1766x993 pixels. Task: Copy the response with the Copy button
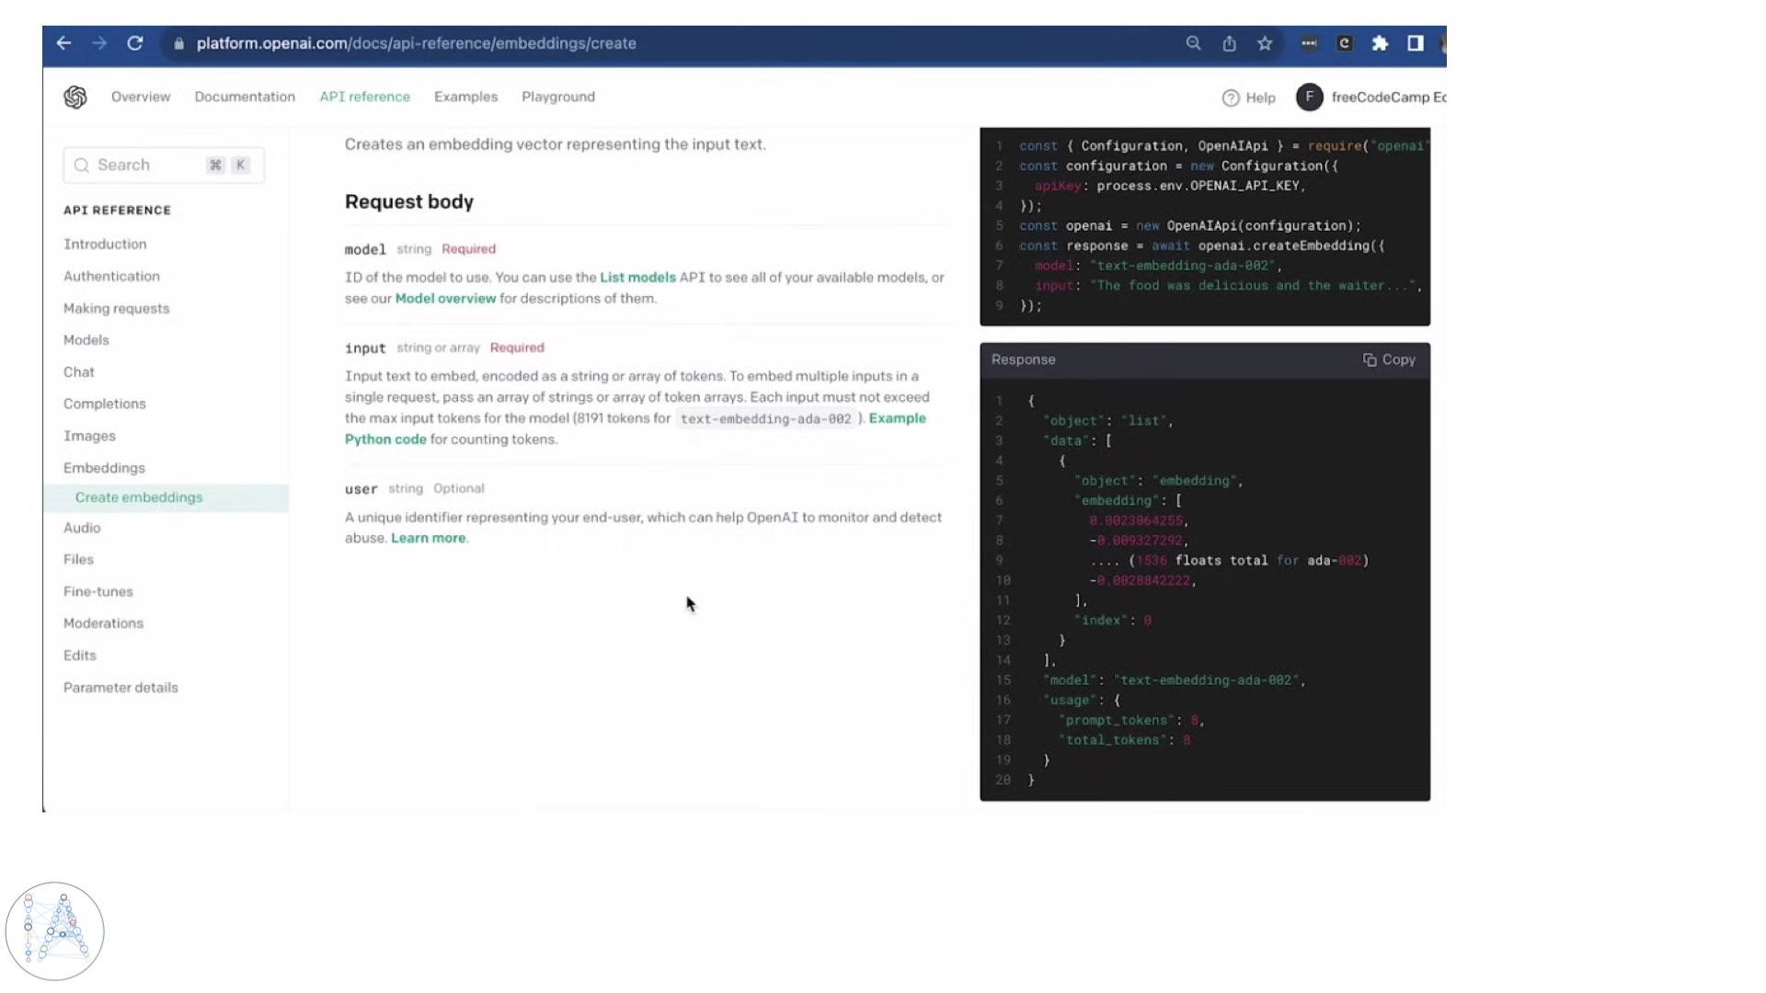1389,360
